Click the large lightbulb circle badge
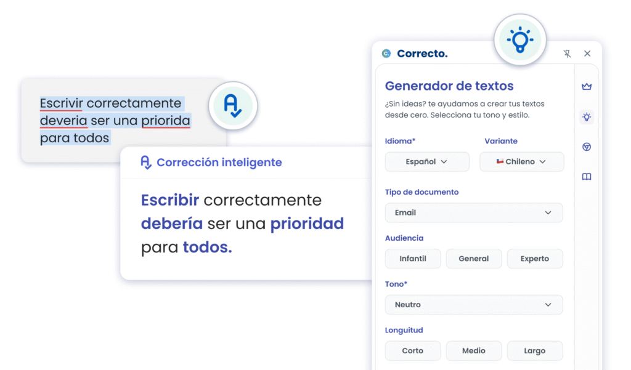Viewport: 631px width, 370px height. point(520,40)
